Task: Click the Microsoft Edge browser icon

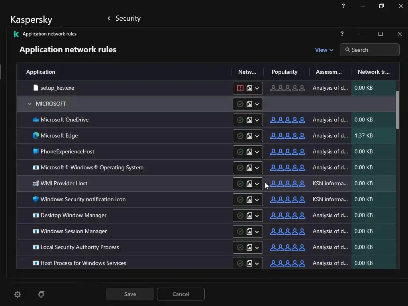Action: (36, 135)
